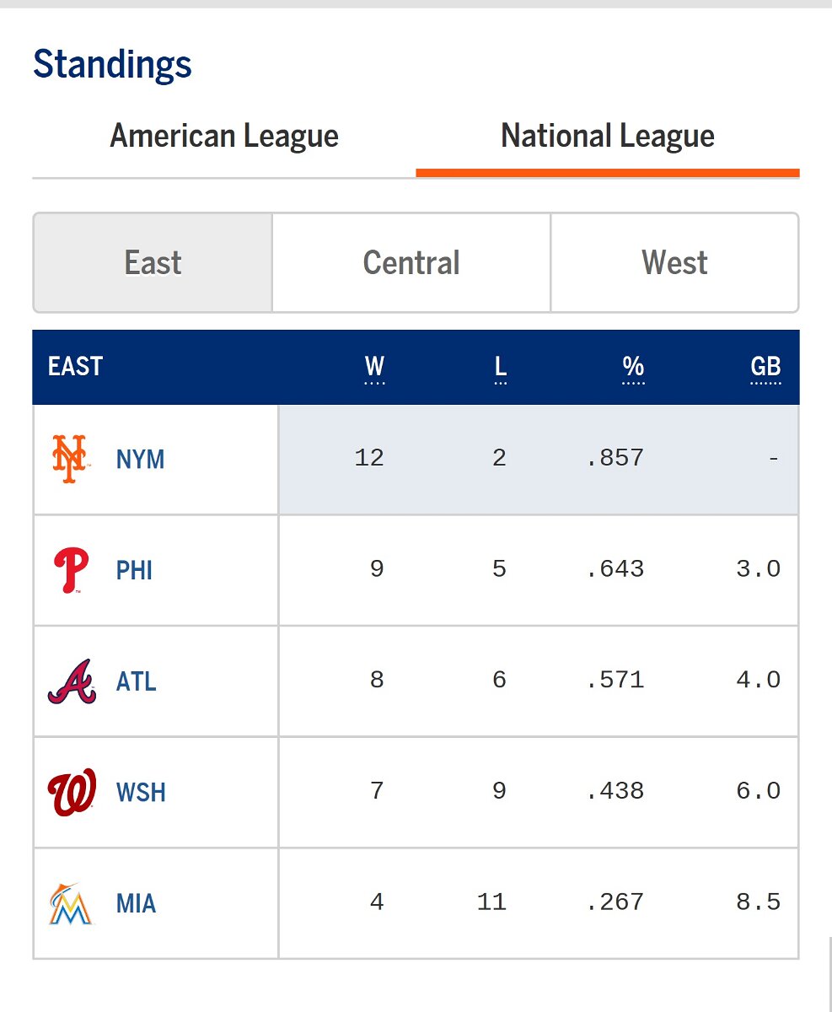
Task: Select the East division button
Action: [153, 262]
